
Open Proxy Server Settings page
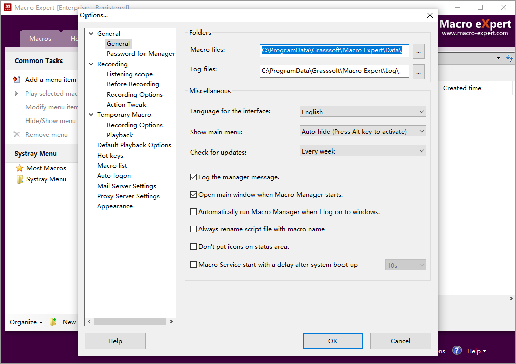click(128, 196)
